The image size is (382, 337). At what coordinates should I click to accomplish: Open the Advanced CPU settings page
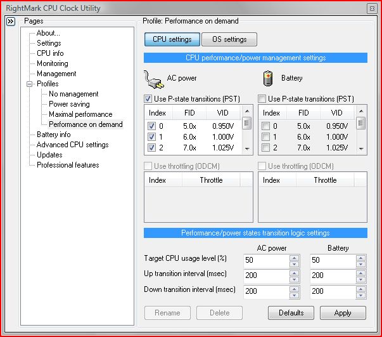(73, 145)
